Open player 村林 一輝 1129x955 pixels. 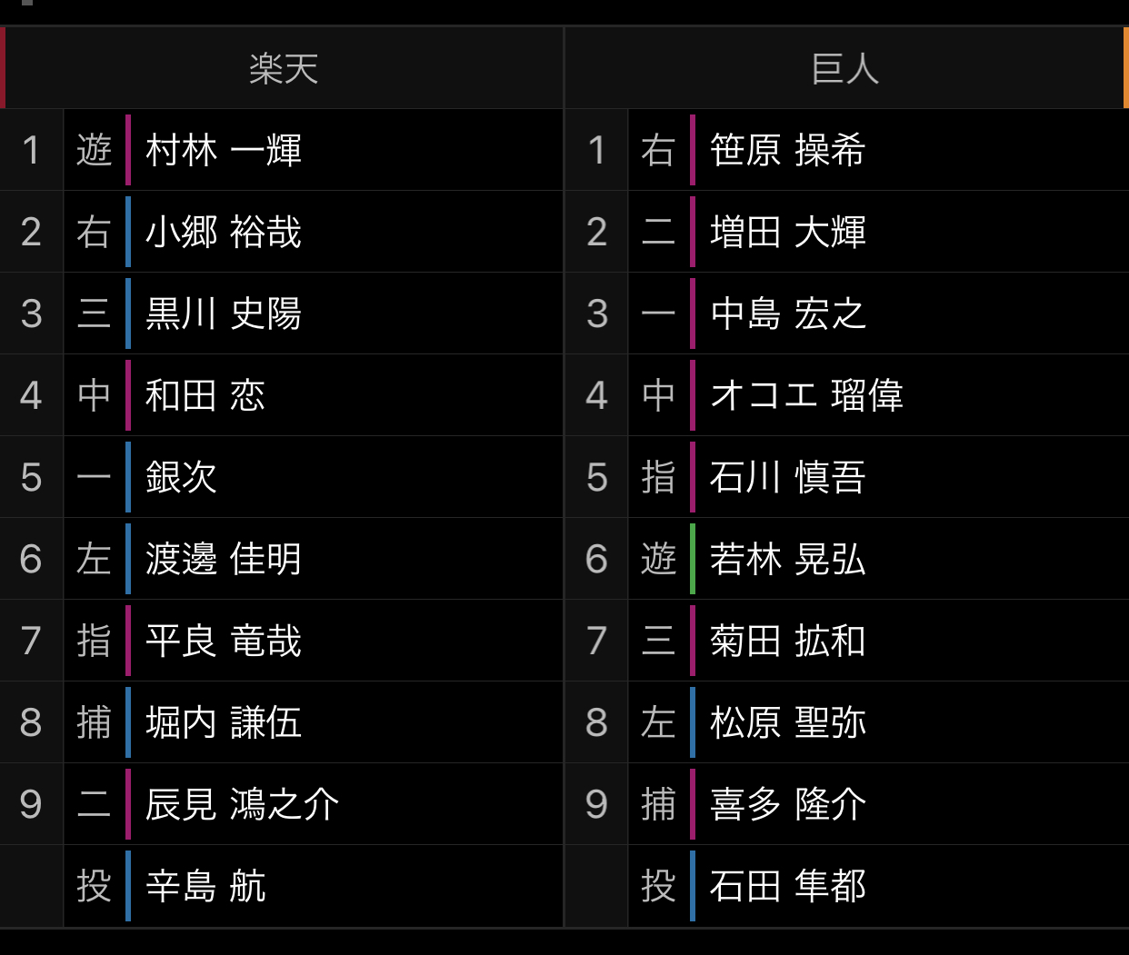(224, 150)
